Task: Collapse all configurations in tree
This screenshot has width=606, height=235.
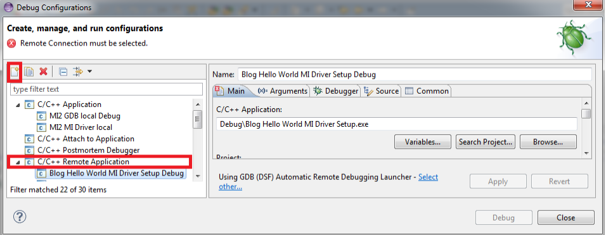Action: tap(63, 72)
